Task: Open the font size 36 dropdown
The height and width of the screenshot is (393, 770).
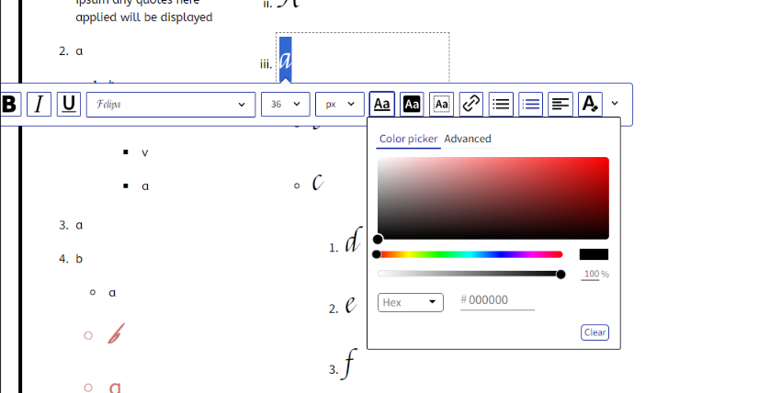Action: pos(286,105)
